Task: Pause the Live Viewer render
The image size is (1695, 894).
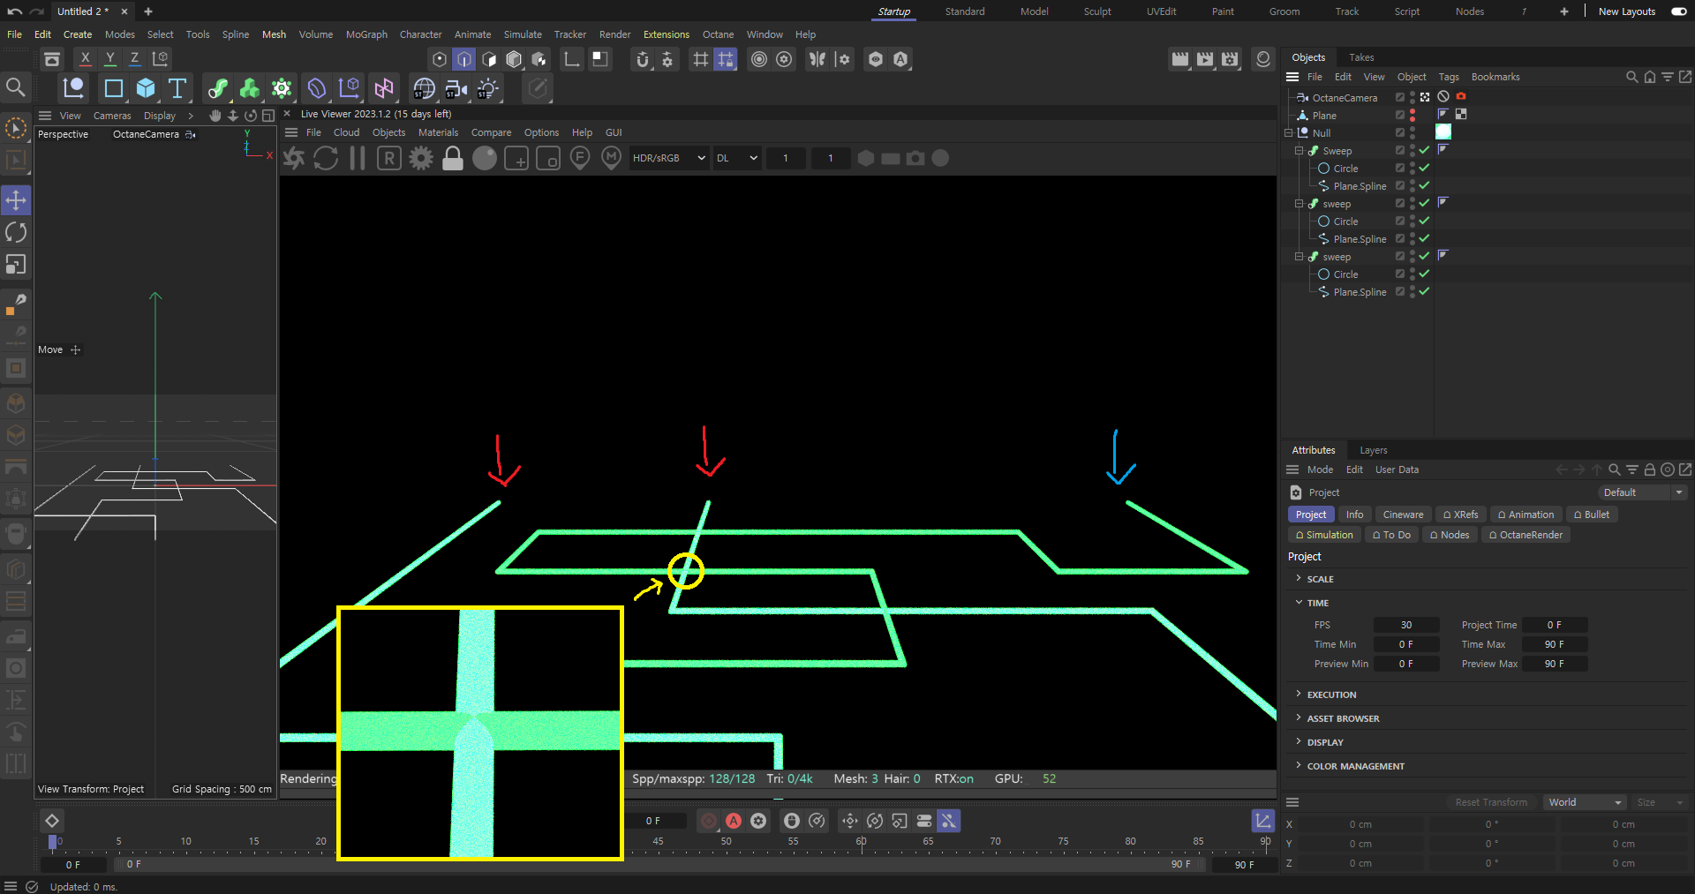Action: click(x=358, y=158)
